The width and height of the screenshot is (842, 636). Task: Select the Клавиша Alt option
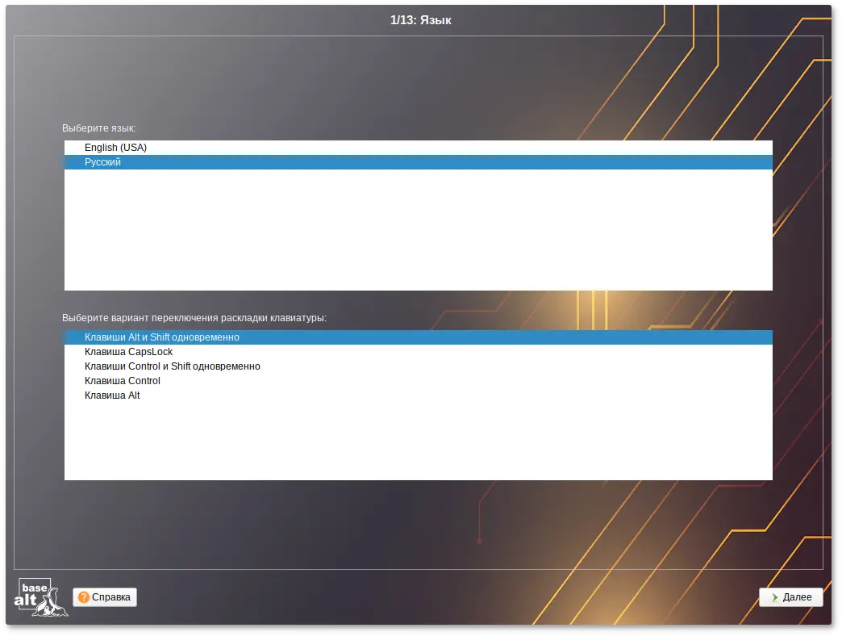coord(112,395)
